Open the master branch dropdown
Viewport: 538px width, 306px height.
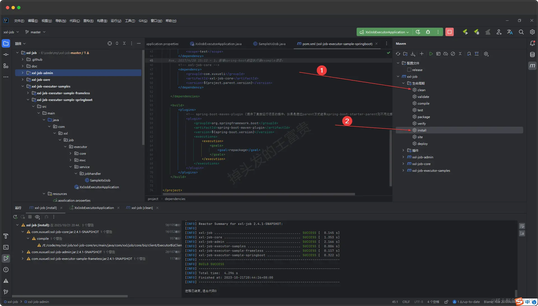35,32
